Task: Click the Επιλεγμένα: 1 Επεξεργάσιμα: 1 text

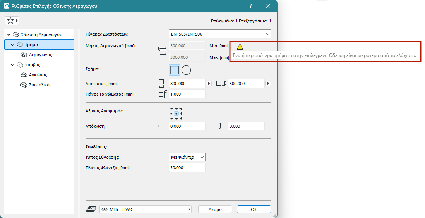Action: click(241, 21)
